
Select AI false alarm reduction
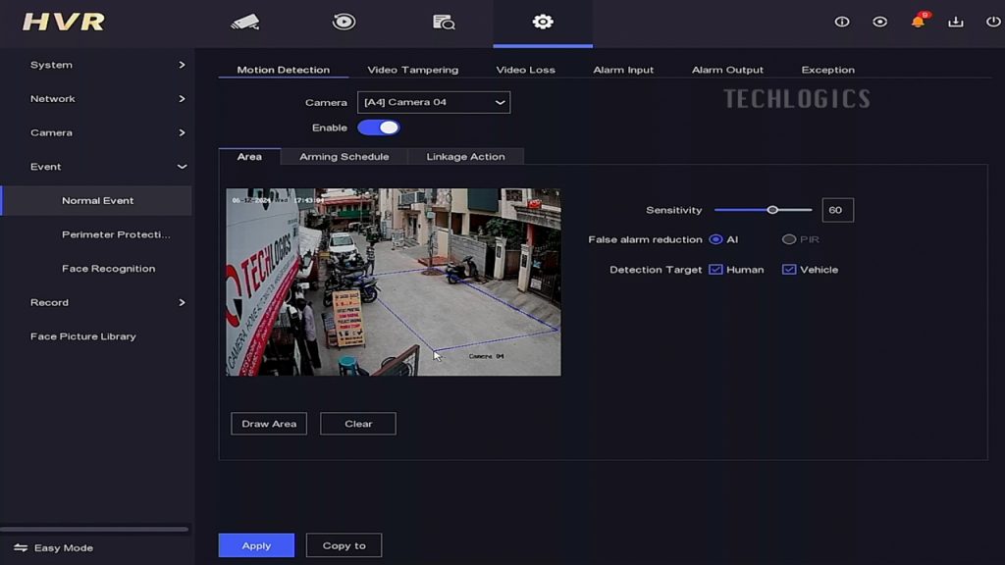point(715,239)
